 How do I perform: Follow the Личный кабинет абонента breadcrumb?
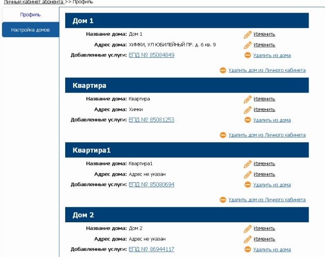click(x=34, y=2)
